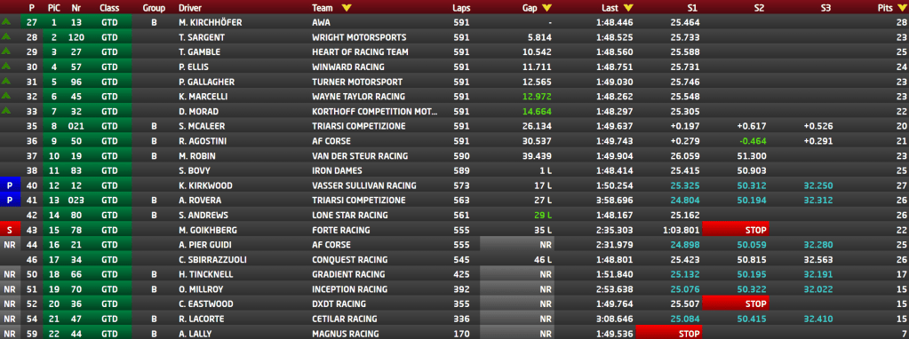Screen dimensions: 909x339
Task: Click the S1 sector column header
Action: [693, 8]
